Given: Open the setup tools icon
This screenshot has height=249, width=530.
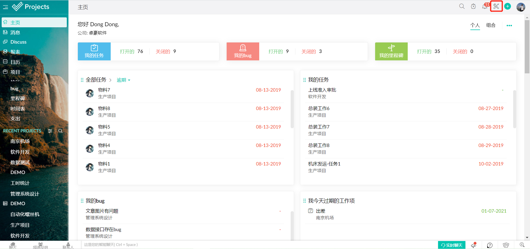Looking at the screenshot, I should point(496,6).
